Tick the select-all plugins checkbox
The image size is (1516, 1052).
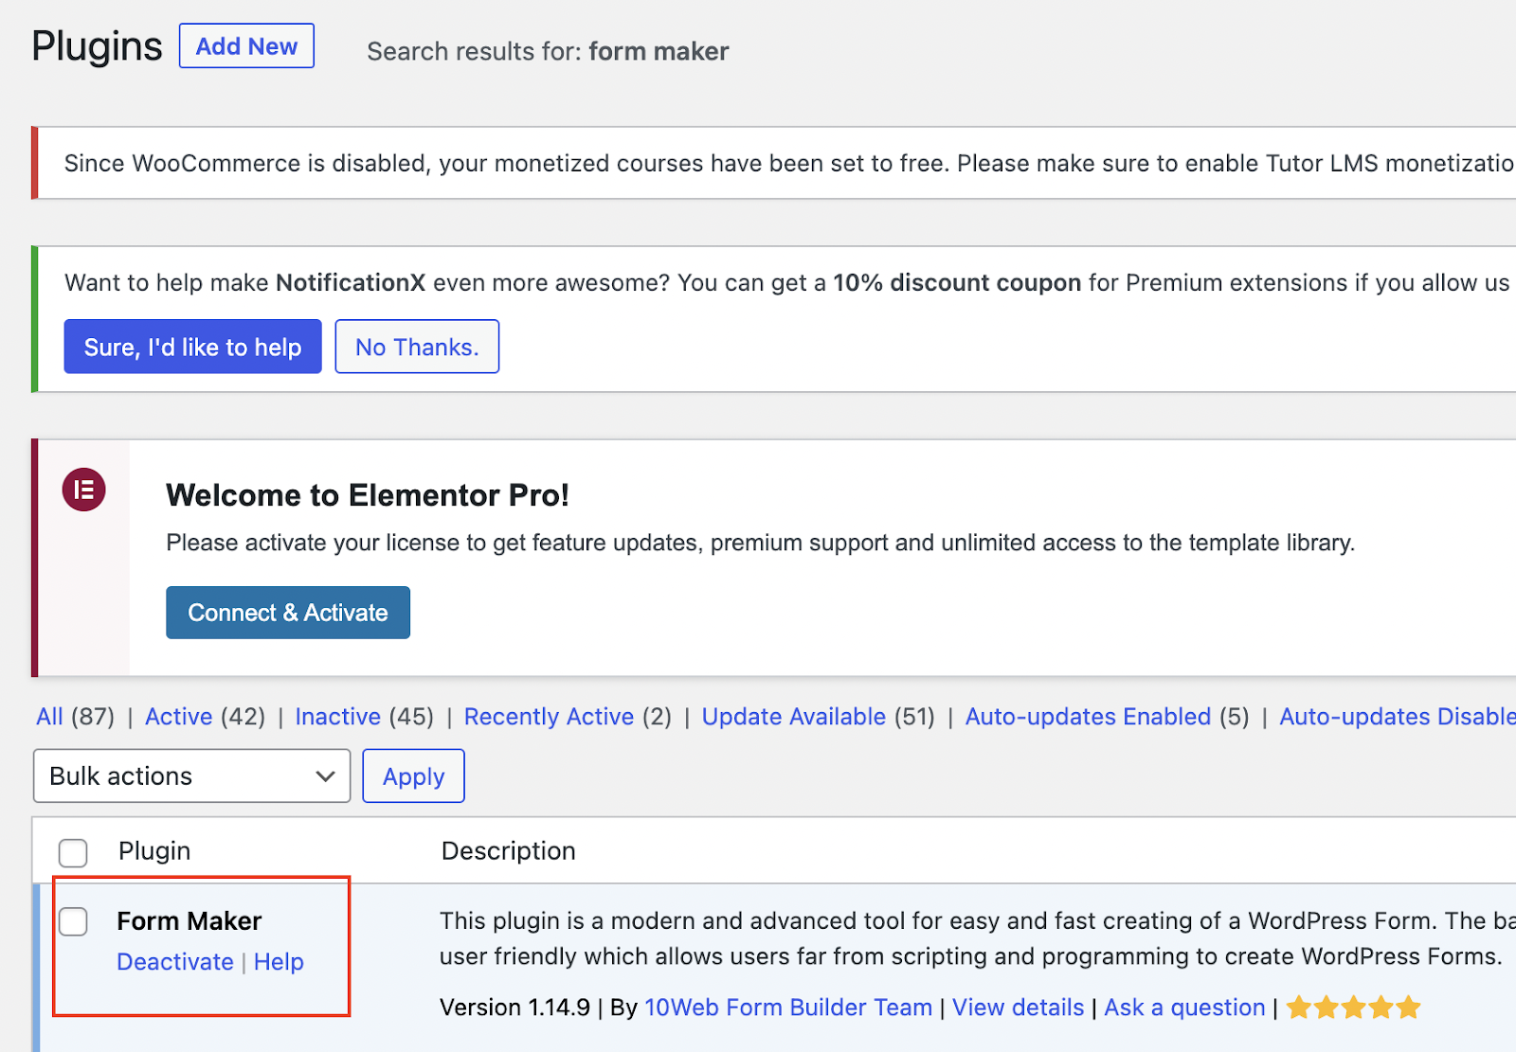(73, 852)
